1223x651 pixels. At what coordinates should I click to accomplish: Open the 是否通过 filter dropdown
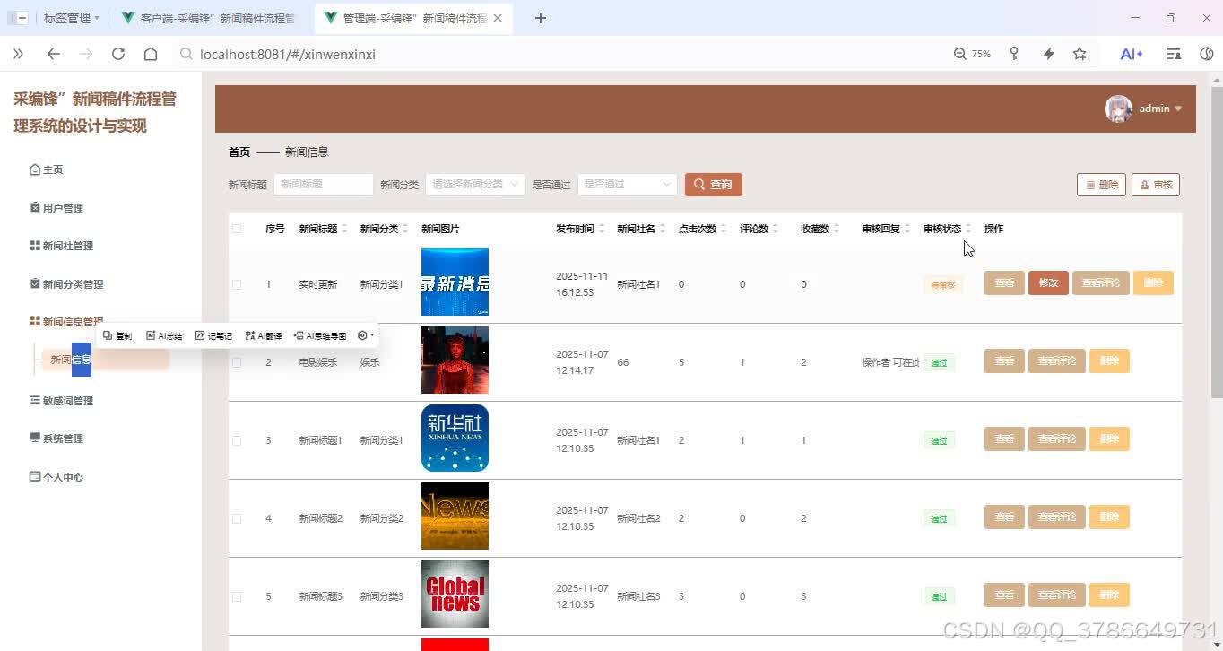pyautogui.click(x=627, y=185)
